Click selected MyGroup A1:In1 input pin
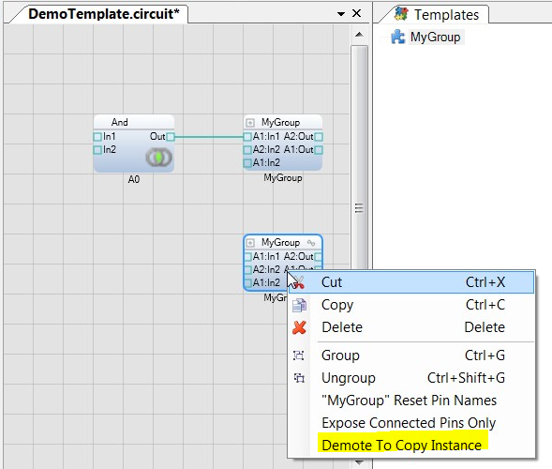Image resolution: width=552 pixels, height=469 pixels. click(247, 256)
